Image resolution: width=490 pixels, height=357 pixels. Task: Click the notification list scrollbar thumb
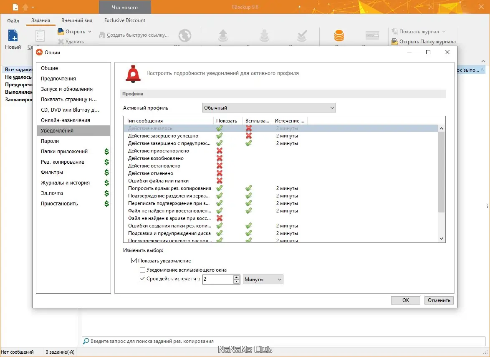441,172
